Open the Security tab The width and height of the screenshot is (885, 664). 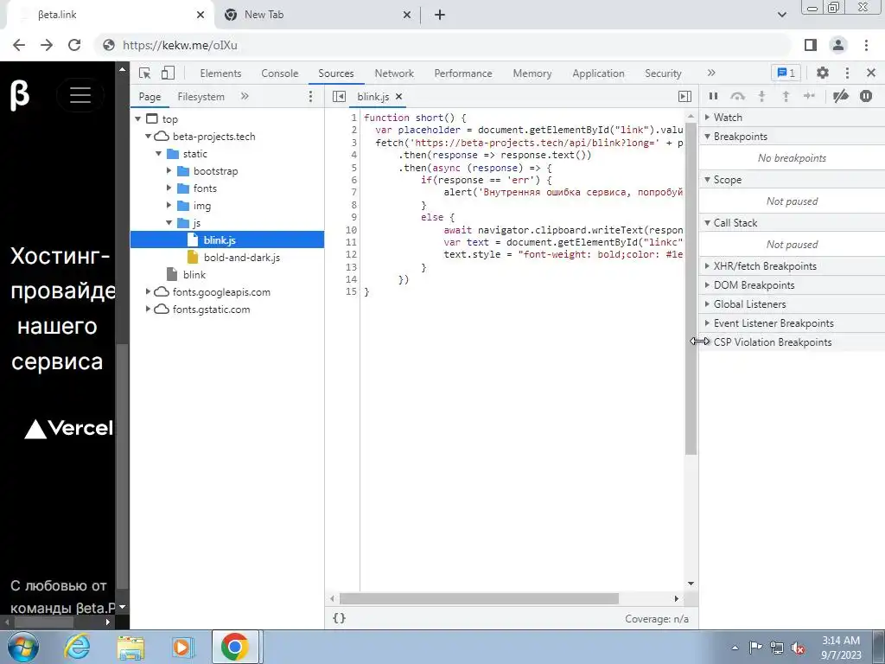click(x=663, y=73)
